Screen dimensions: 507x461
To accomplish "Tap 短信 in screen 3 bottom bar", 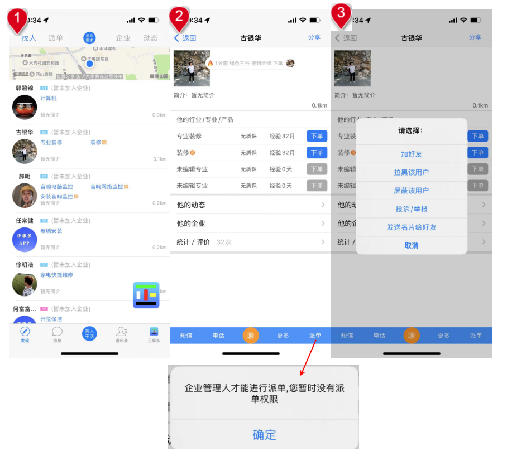I will tap(347, 336).
